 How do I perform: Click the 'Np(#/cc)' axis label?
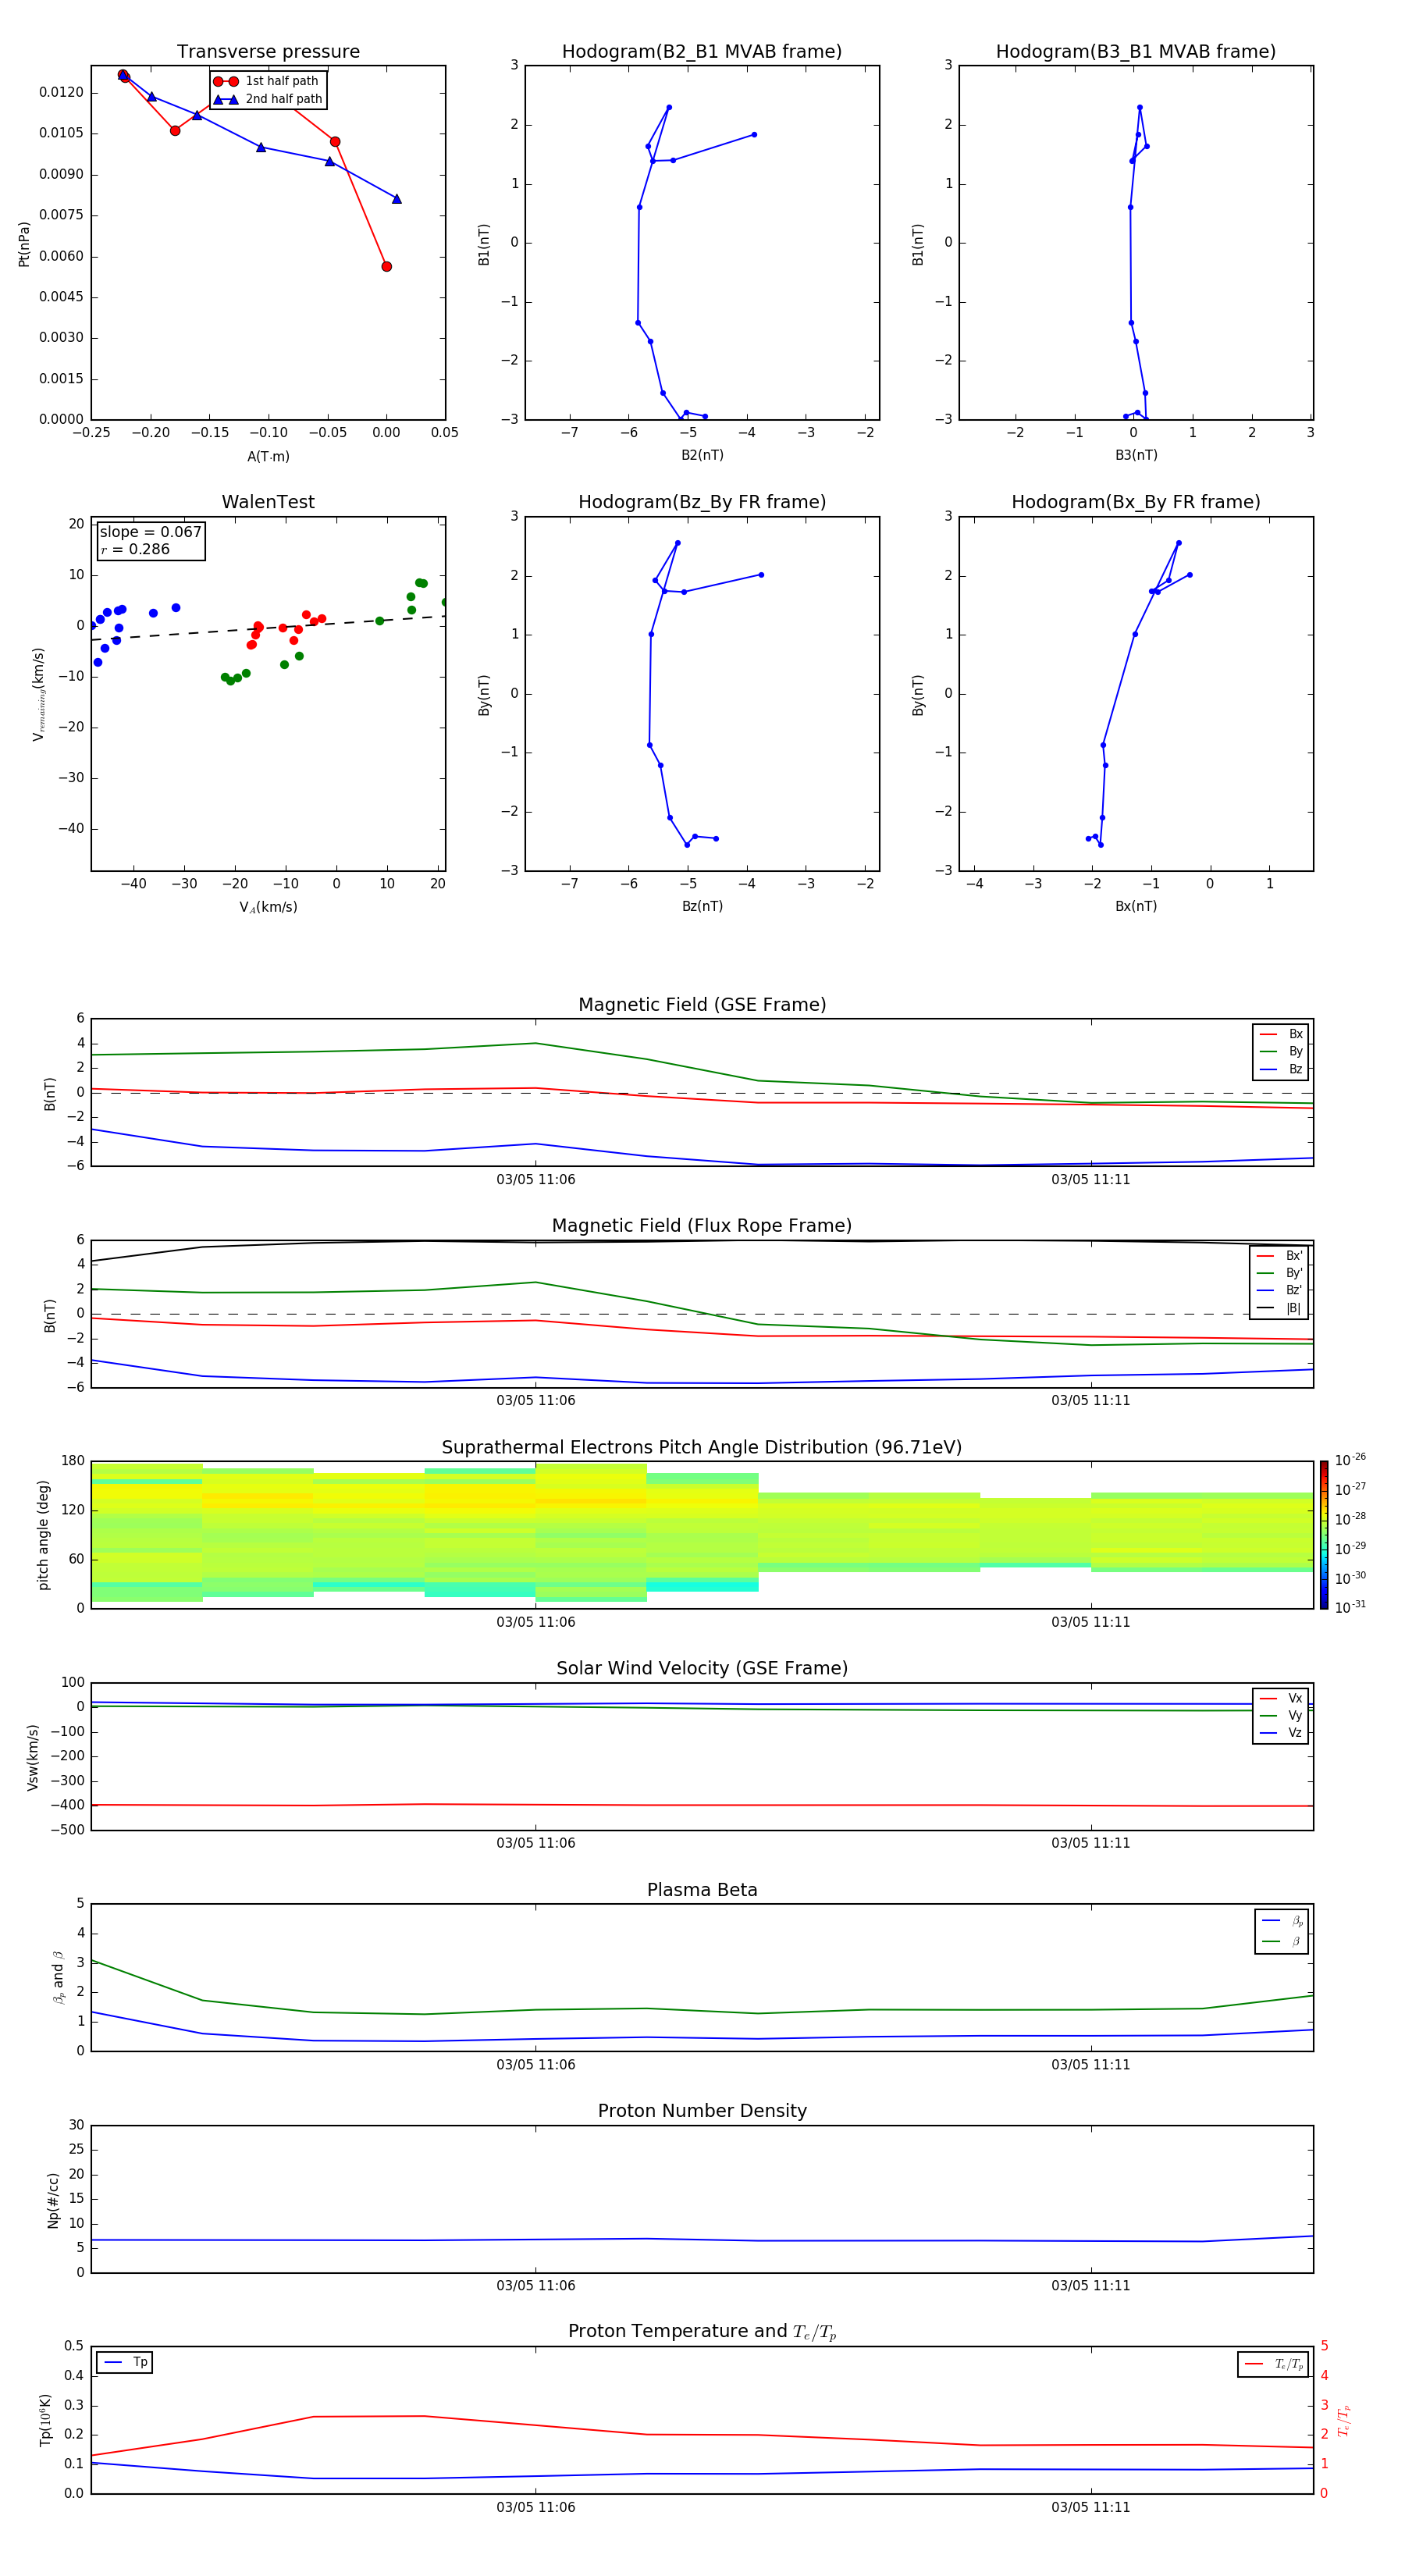click(53, 2200)
